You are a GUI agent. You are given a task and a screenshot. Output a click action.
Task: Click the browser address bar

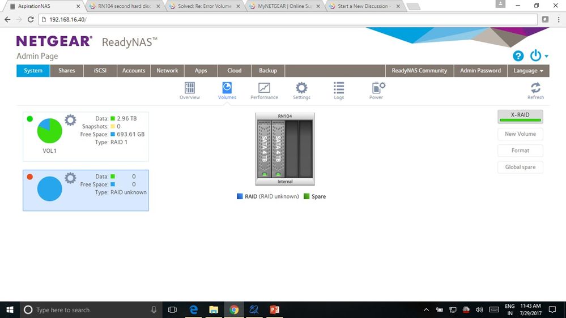pyautogui.click(x=288, y=19)
